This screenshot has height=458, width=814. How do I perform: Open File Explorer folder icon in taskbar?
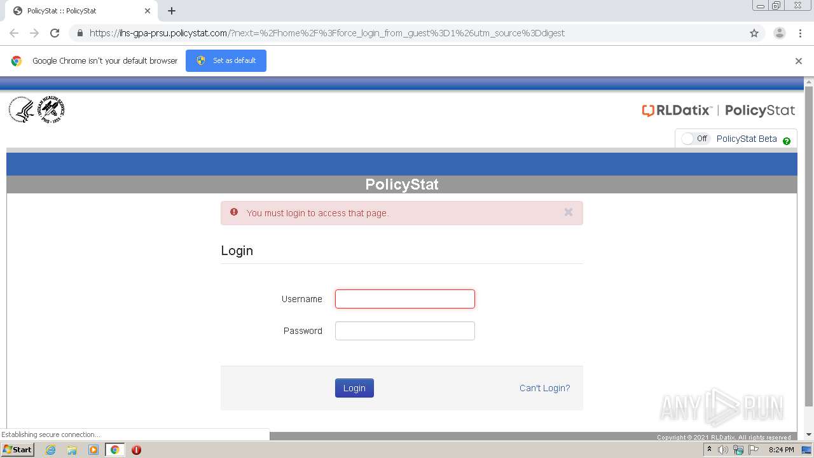click(72, 450)
